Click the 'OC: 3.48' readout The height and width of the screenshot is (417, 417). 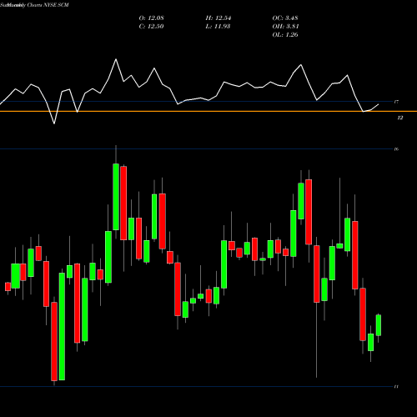pyautogui.click(x=285, y=18)
